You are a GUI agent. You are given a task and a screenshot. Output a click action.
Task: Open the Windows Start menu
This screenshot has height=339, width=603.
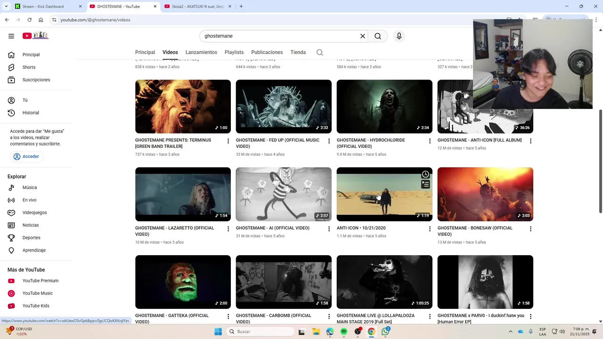point(218,331)
